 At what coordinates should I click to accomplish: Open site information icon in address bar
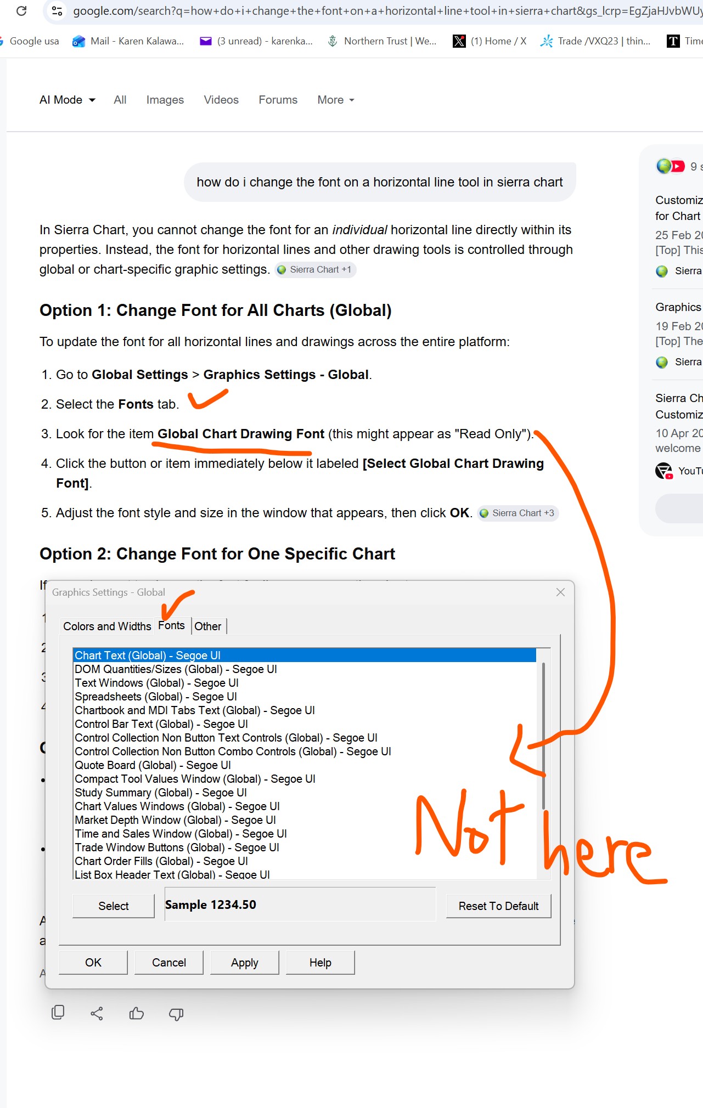pyautogui.click(x=57, y=11)
